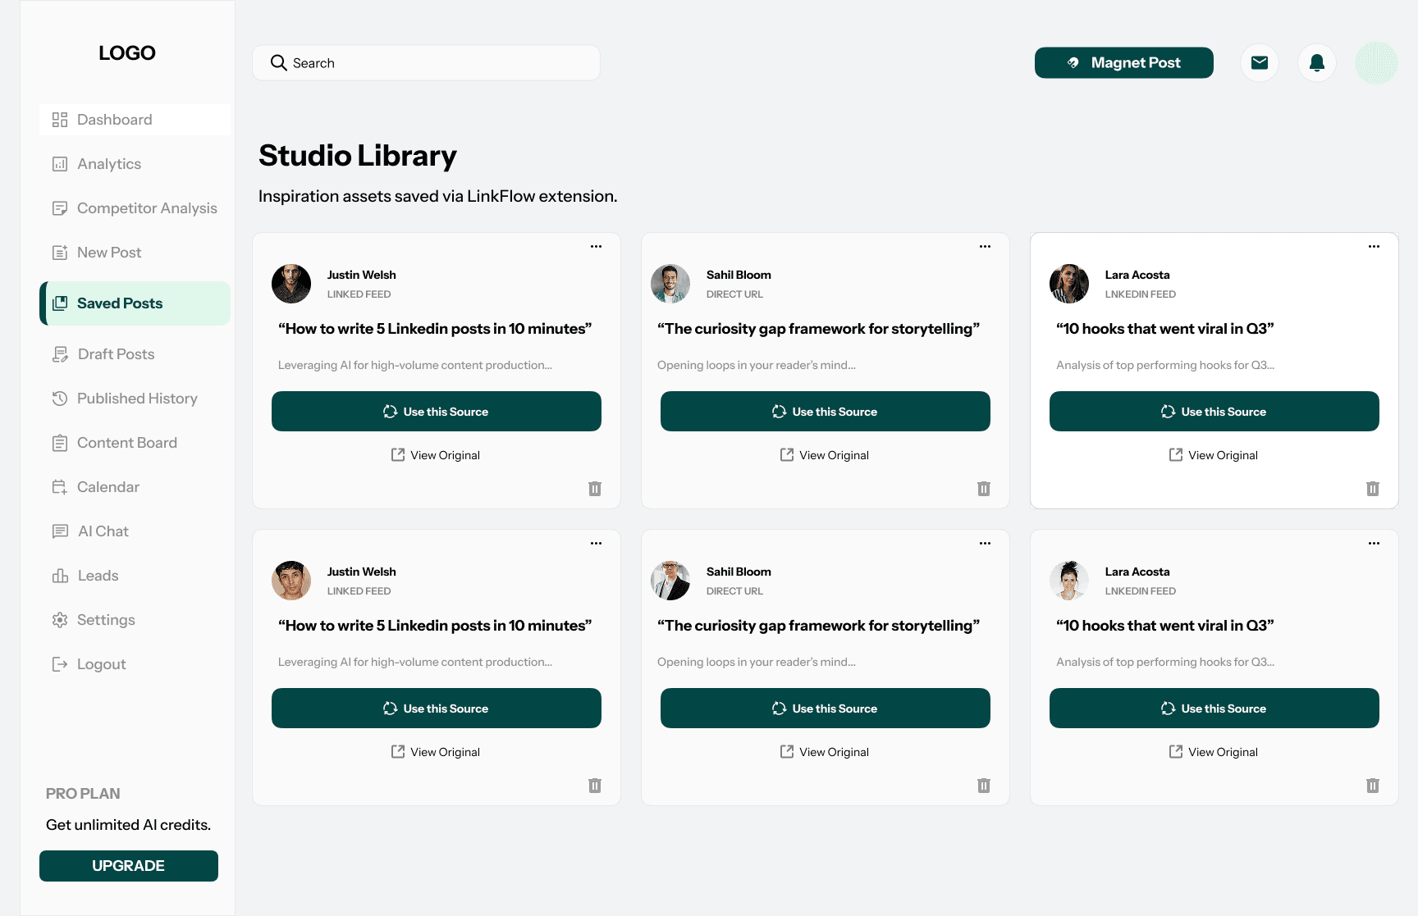The image size is (1418, 916).
Task: Expand options menu on bottom Lara Acosta card
Action: click(x=1375, y=543)
